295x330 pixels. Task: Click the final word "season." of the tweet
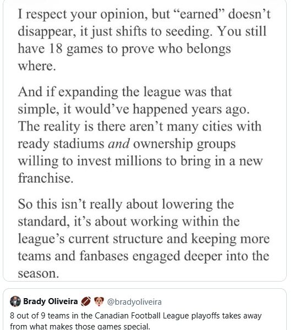(x=39, y=273)
